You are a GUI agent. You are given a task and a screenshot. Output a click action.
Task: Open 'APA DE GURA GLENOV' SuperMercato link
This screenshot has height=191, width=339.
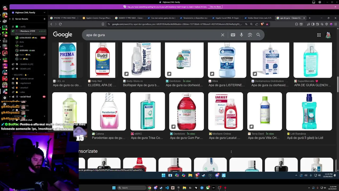tap(313, 85)
